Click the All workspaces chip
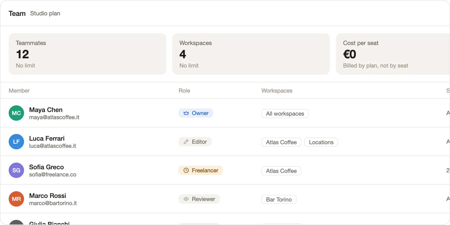Viewport: 450px width, 225px height. pyautogui.click(x=285, y=114)
